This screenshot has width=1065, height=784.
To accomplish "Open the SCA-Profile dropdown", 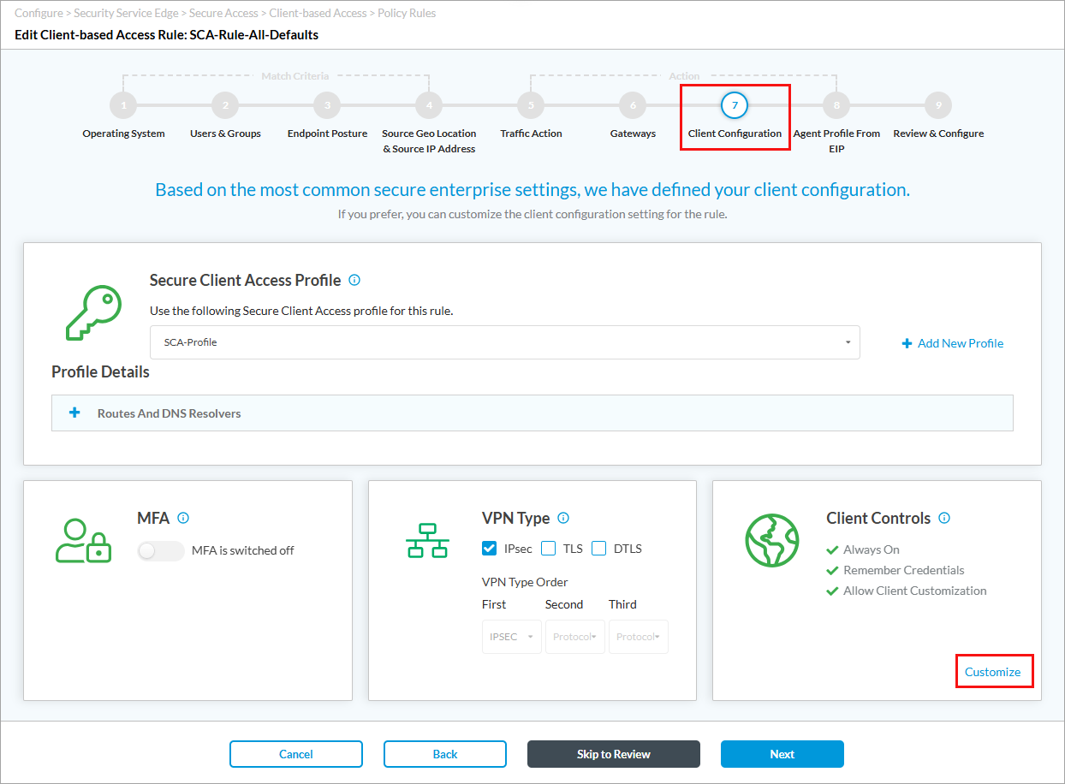I will [504, 342].
